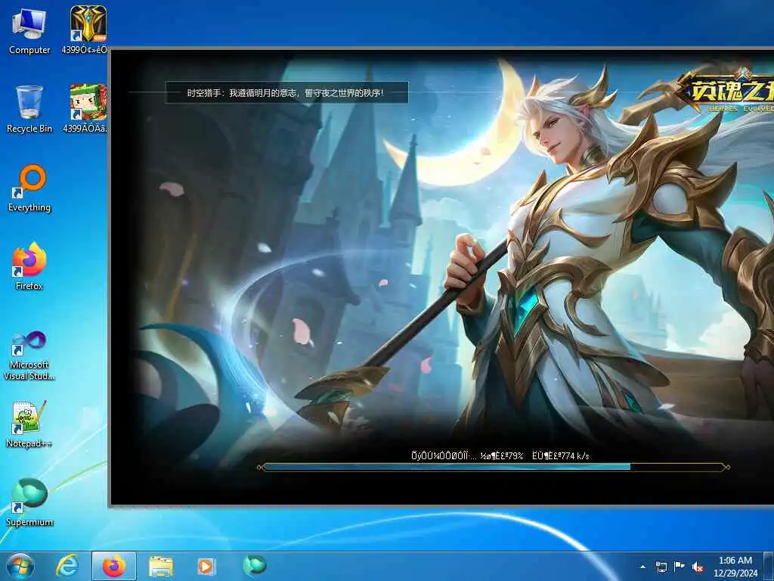Click Show desktop strip at taskbar end
Image resolution: width=774 pixels, height=581 pixels.
pyautogui.click(x=769, y=566)
